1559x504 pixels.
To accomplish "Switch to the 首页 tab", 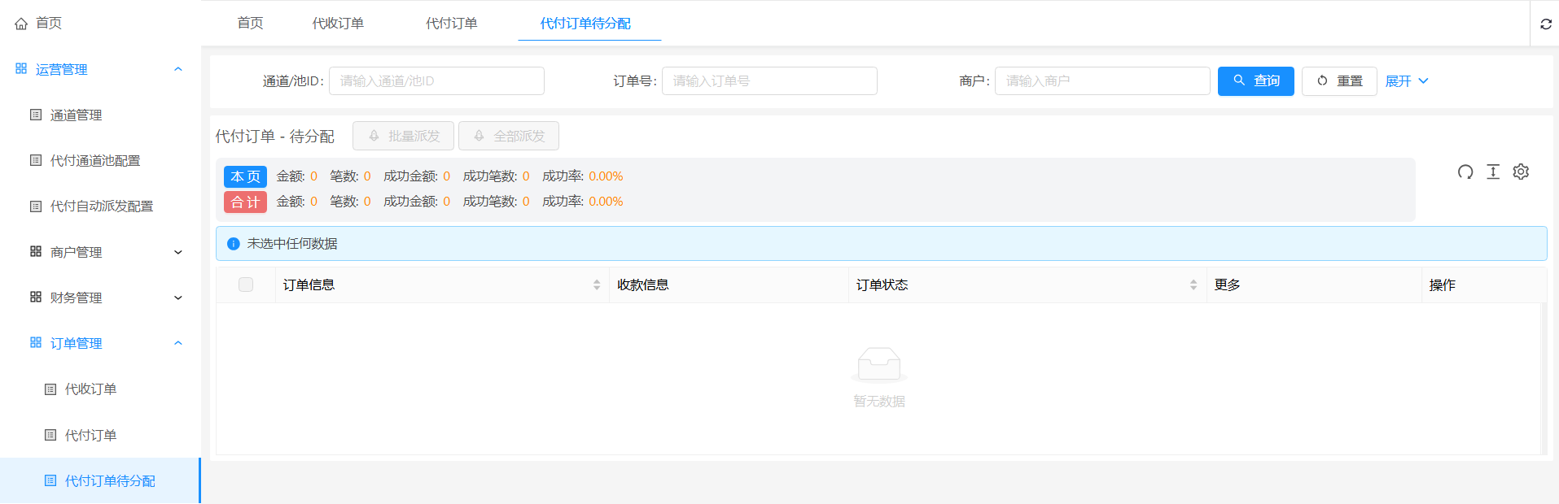I will coord(250,23).
